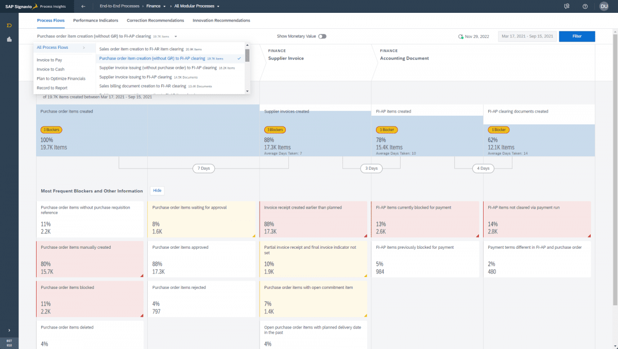The image size is (618, 349).
Task: Click the back arrow beside the breadcrumb
Action: (x=84, y=6)
